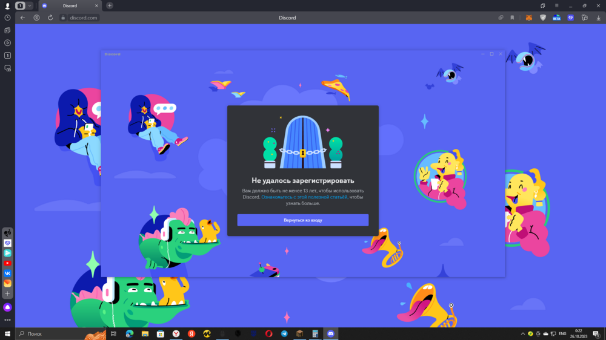Screen dimensions: 606x340
Task: Open sidebar collections panel icon
Action: point(7,30)
